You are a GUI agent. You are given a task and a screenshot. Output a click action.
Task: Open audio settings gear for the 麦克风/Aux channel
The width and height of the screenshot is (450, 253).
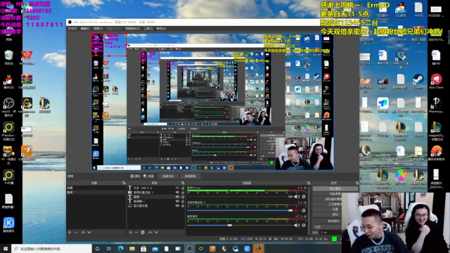[304, 197]
